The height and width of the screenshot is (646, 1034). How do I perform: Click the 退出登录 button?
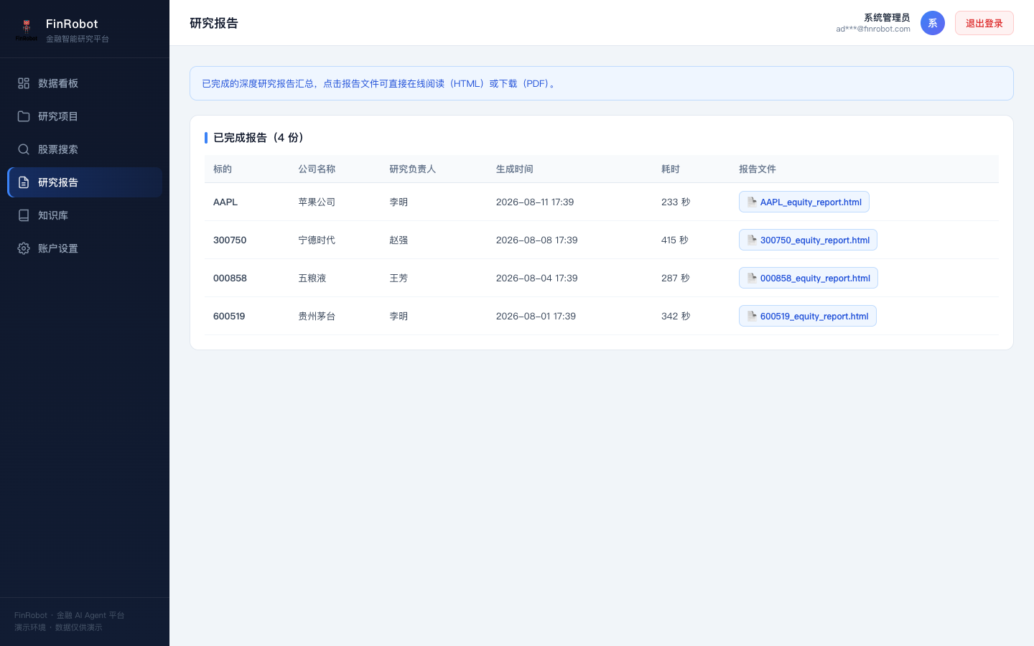click(x=984, y=23)
